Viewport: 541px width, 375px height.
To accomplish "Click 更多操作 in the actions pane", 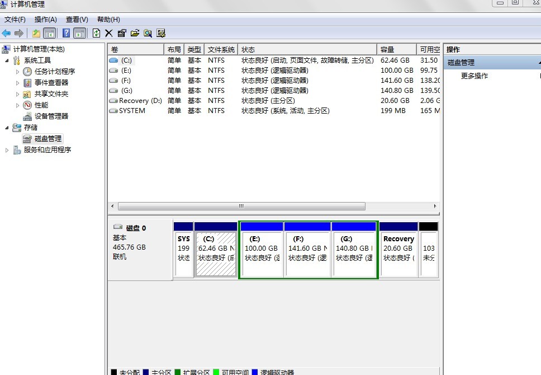I will [x=474, y=76].
